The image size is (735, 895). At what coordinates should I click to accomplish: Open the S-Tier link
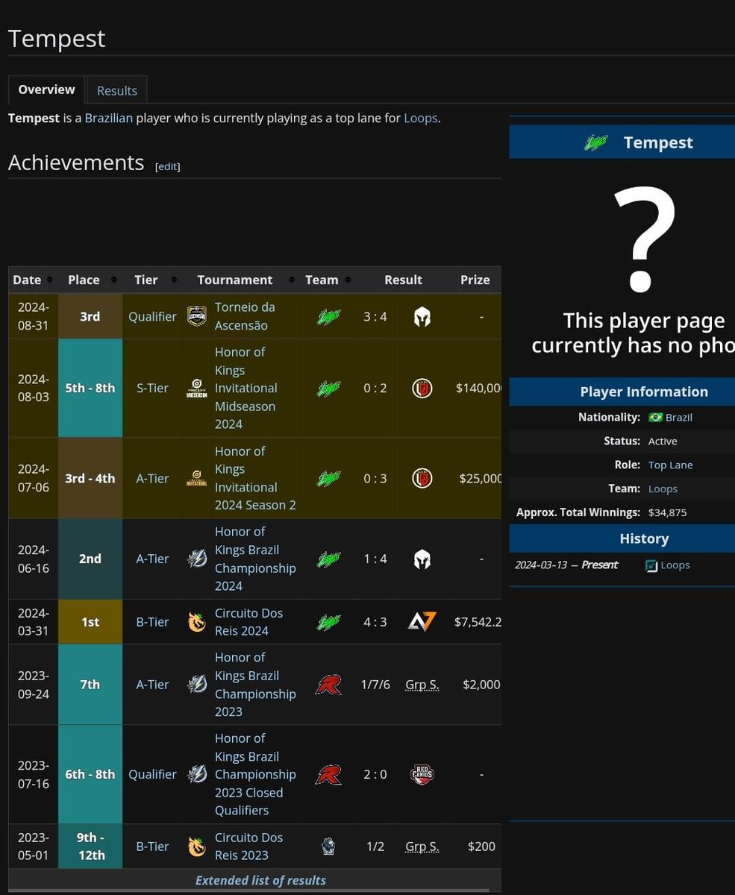(152, 388)
